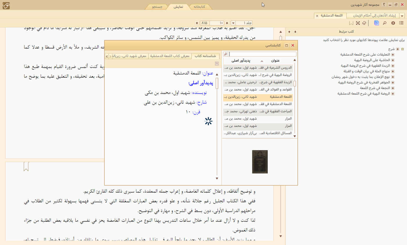Click the magnifier search icon in the toolbar

pyautogui.click(x=385, y=23)
